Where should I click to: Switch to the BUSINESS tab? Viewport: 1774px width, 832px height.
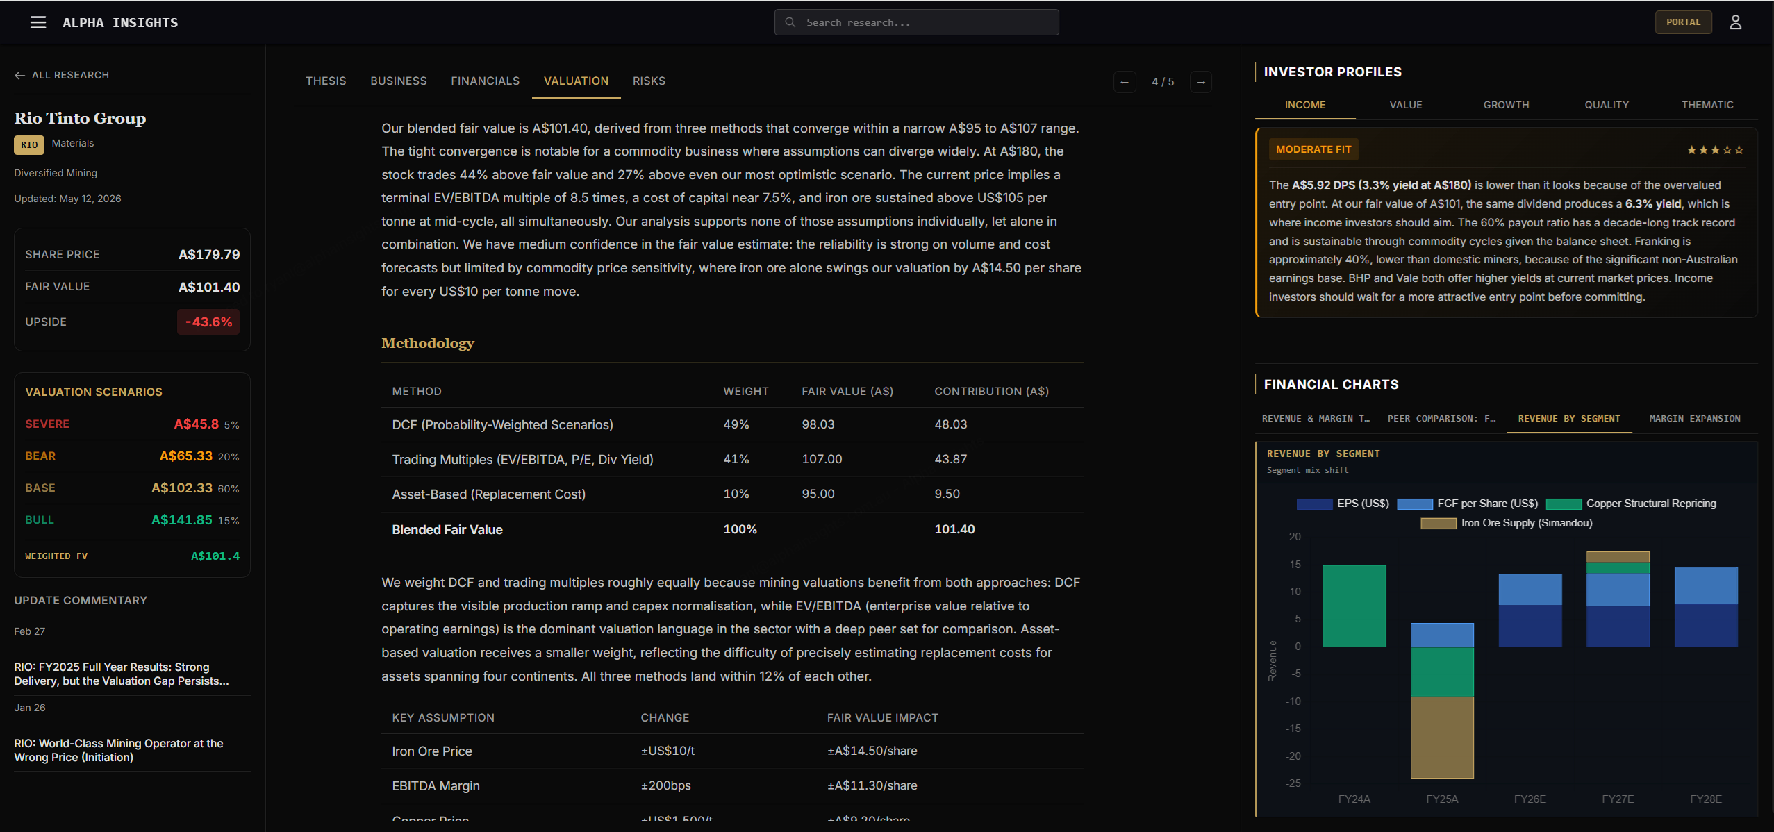399,81
